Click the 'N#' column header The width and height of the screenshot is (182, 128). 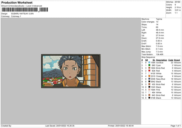[147, 60]
